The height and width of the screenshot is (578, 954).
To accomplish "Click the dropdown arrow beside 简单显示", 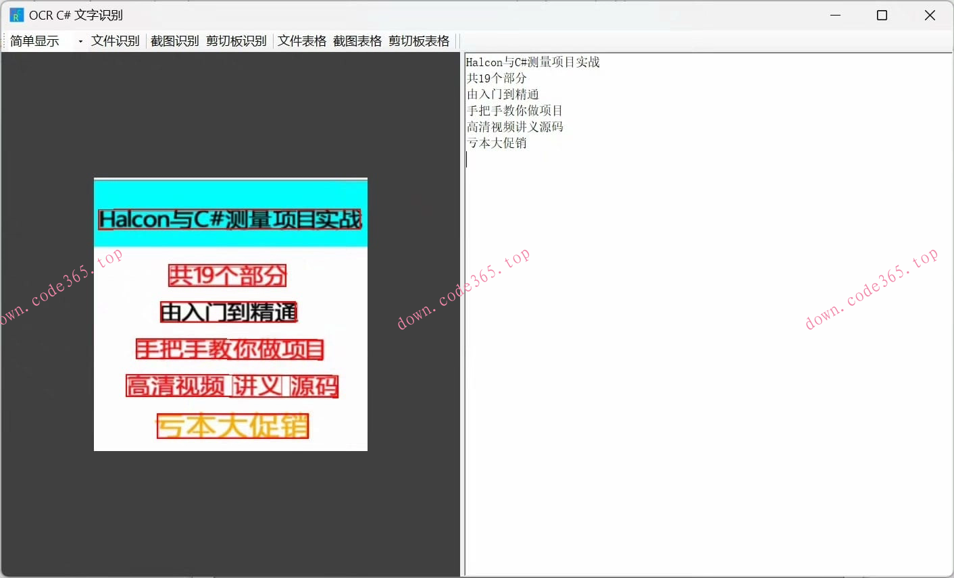I will [79, 41].
